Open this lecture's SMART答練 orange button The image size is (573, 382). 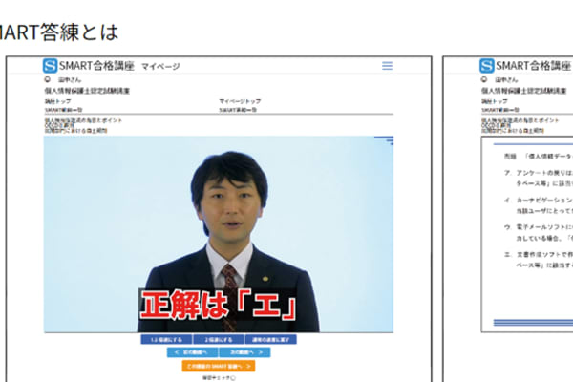click(218, 365)
